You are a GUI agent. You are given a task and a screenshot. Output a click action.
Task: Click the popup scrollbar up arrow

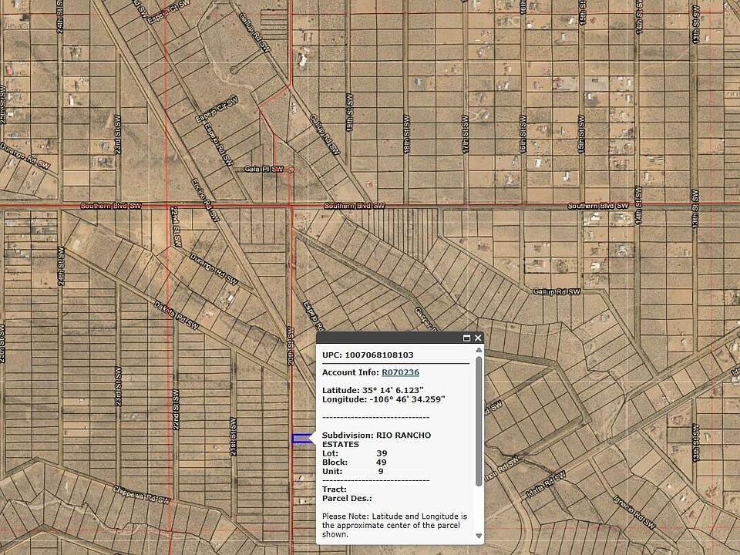(479, 350)
